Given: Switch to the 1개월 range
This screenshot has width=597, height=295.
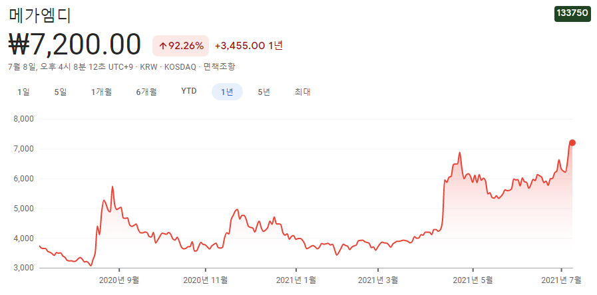Looking at the screenshot, I should pyautogui.click(x=101, y=92).
